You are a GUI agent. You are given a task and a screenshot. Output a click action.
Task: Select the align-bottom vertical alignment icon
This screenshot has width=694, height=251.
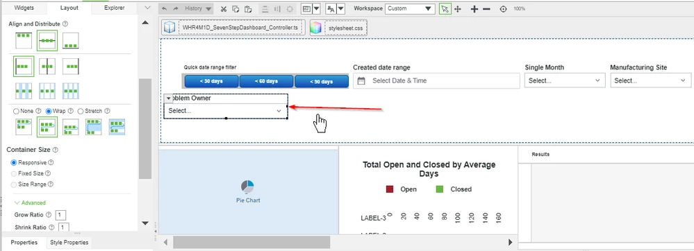pyautogui.click(x=71, y=40)
